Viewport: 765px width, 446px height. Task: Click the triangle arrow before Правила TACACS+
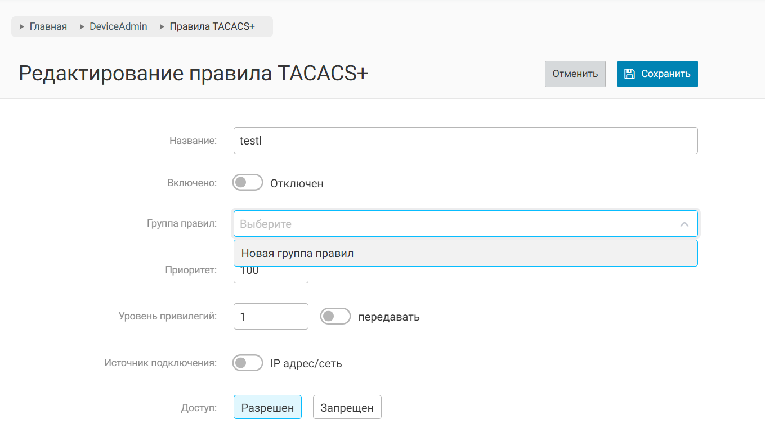click(x=162, y=26)
